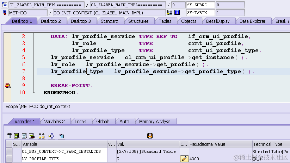Click the DO_INIT_CONTEXT method name field
This screenshot has width=290, height=163.
(x=109, y=13)
